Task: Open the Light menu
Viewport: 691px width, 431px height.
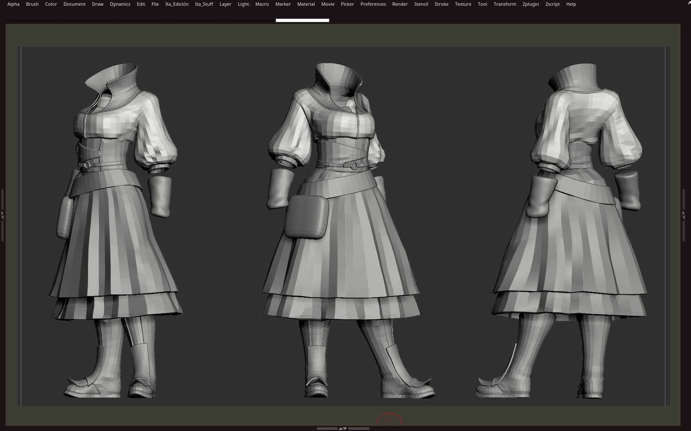Action: pyautogui.click(x=243, y=4)
